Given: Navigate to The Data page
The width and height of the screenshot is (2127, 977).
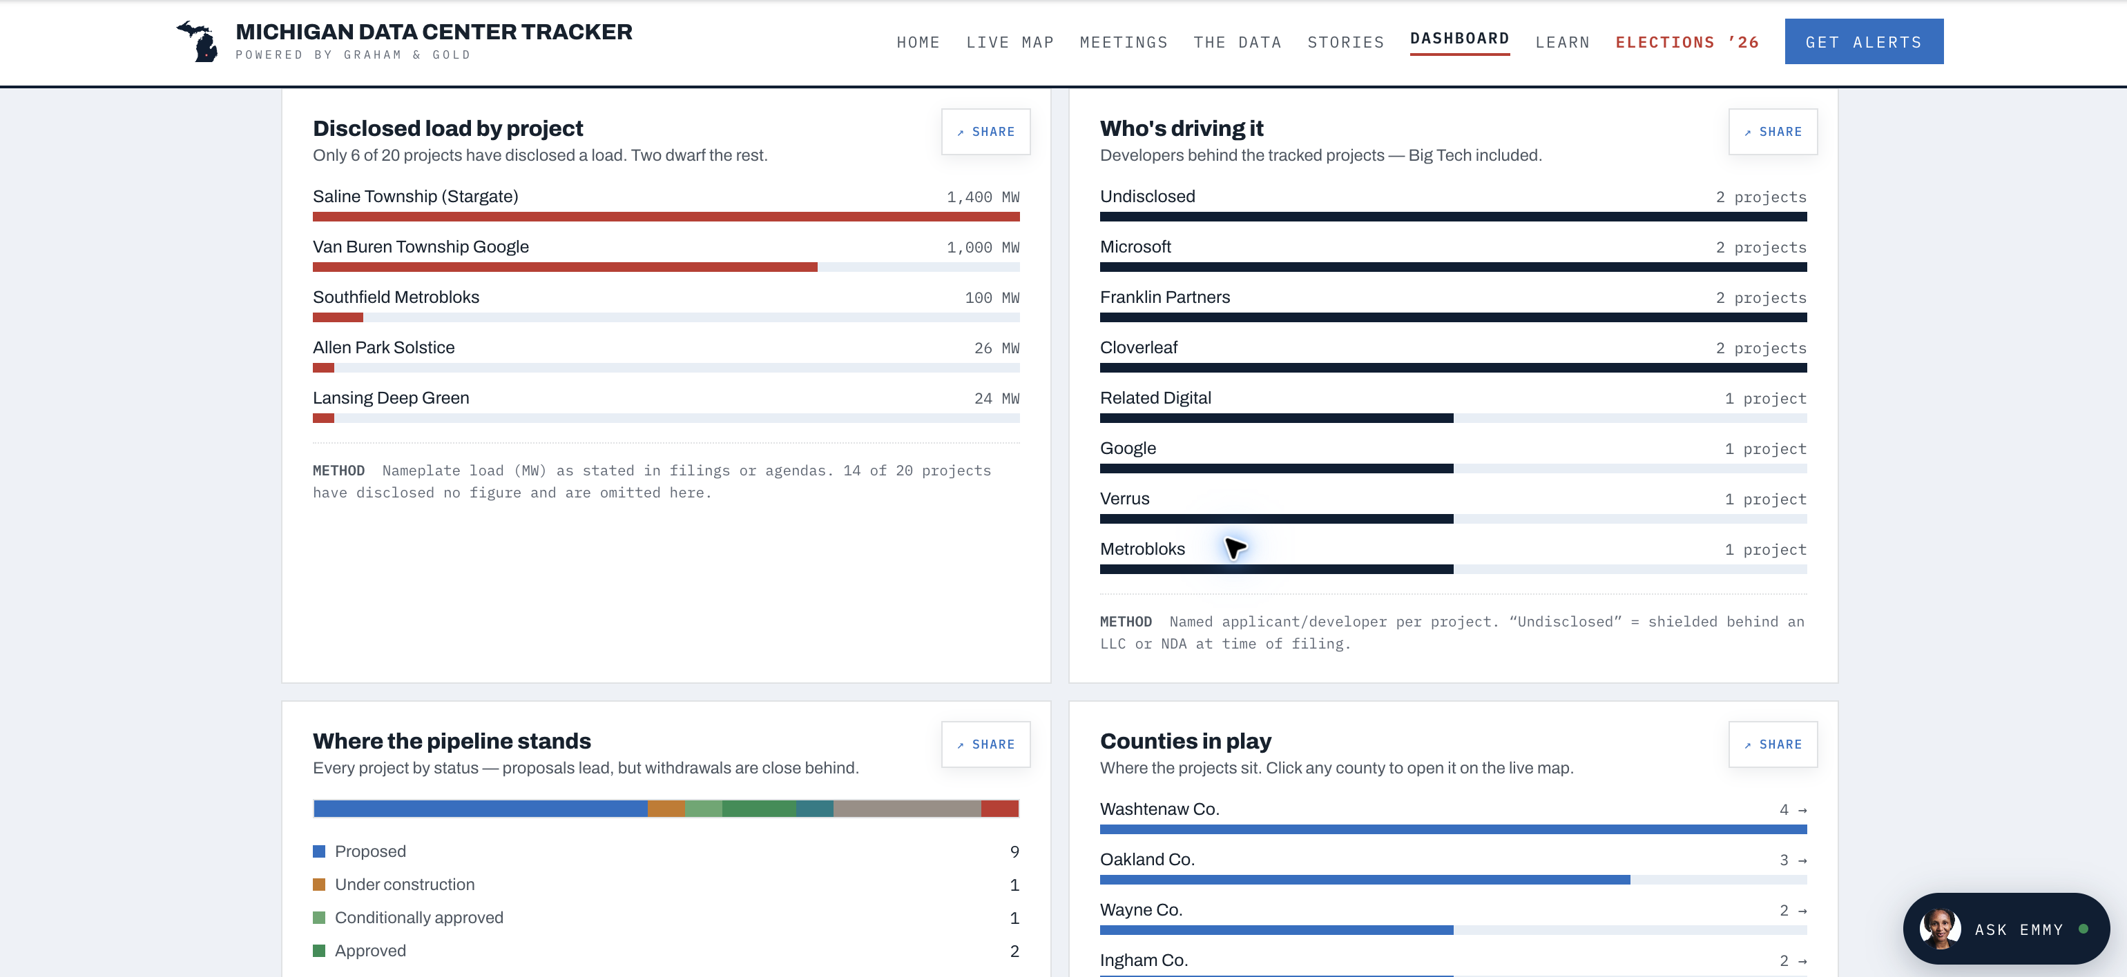Looking at the screenshot, I should point(1237,42).
